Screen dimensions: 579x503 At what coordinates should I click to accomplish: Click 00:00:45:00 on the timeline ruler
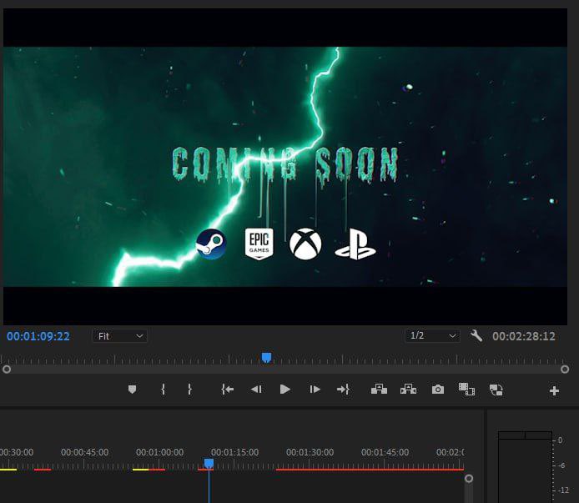coord(84,452)
